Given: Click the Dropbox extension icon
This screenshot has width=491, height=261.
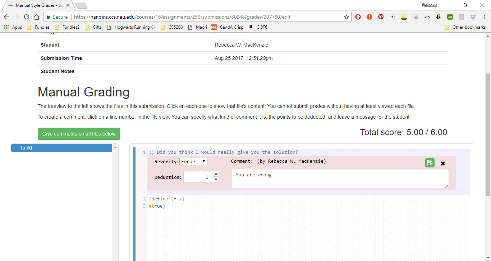Looking at the screenshot, I should coord(473,17).
